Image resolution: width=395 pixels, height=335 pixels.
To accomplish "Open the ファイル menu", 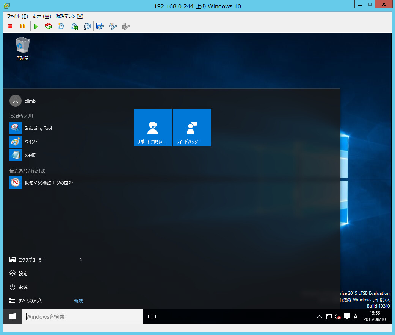I will 17,16.
